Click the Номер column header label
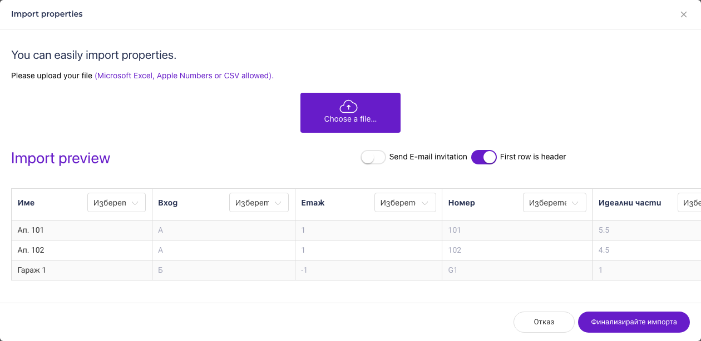 tap(462, 203)
